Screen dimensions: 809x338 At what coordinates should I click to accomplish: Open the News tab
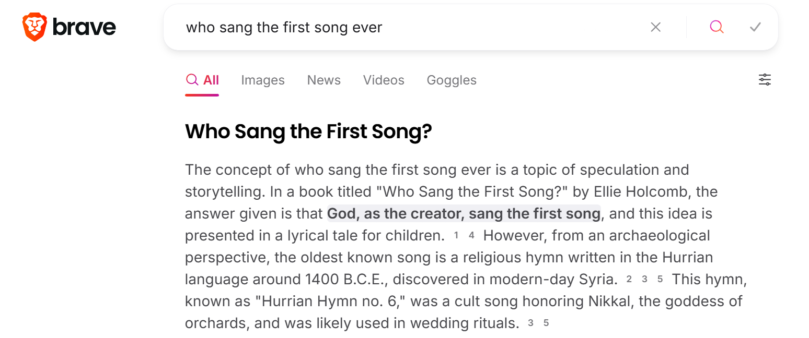pyautogui.click(x=324, y=80)
